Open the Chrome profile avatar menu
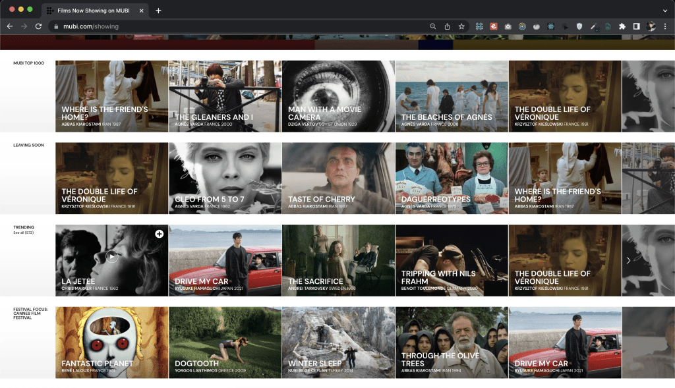Image resolution: width=675 pixels, height=388 pixels. (652, 26)
